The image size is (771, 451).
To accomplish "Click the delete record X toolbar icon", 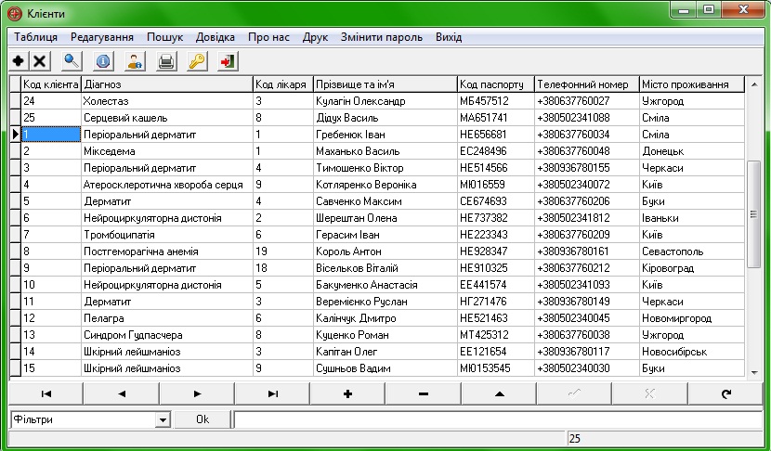I will pyautogui.click(x=39, y=61).
